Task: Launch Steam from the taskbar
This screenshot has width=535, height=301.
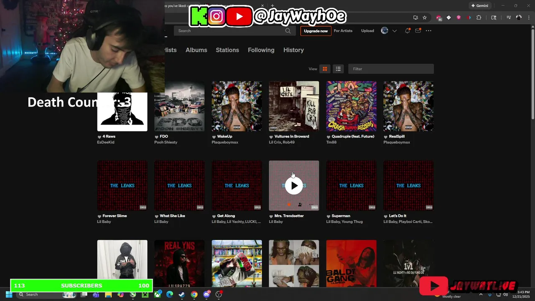Action: click(182, 294)
